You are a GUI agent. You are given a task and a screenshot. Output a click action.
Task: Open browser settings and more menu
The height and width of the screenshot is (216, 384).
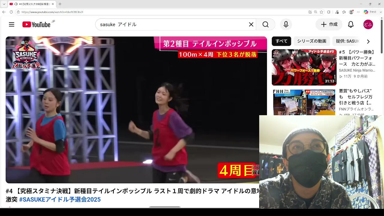coord(358,12)
